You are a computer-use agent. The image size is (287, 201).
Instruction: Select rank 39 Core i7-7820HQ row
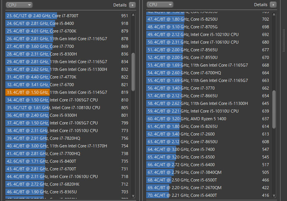coord(67,138)
